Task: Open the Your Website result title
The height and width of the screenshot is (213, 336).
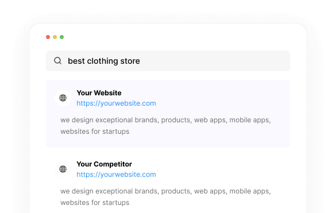Action: 99,93
